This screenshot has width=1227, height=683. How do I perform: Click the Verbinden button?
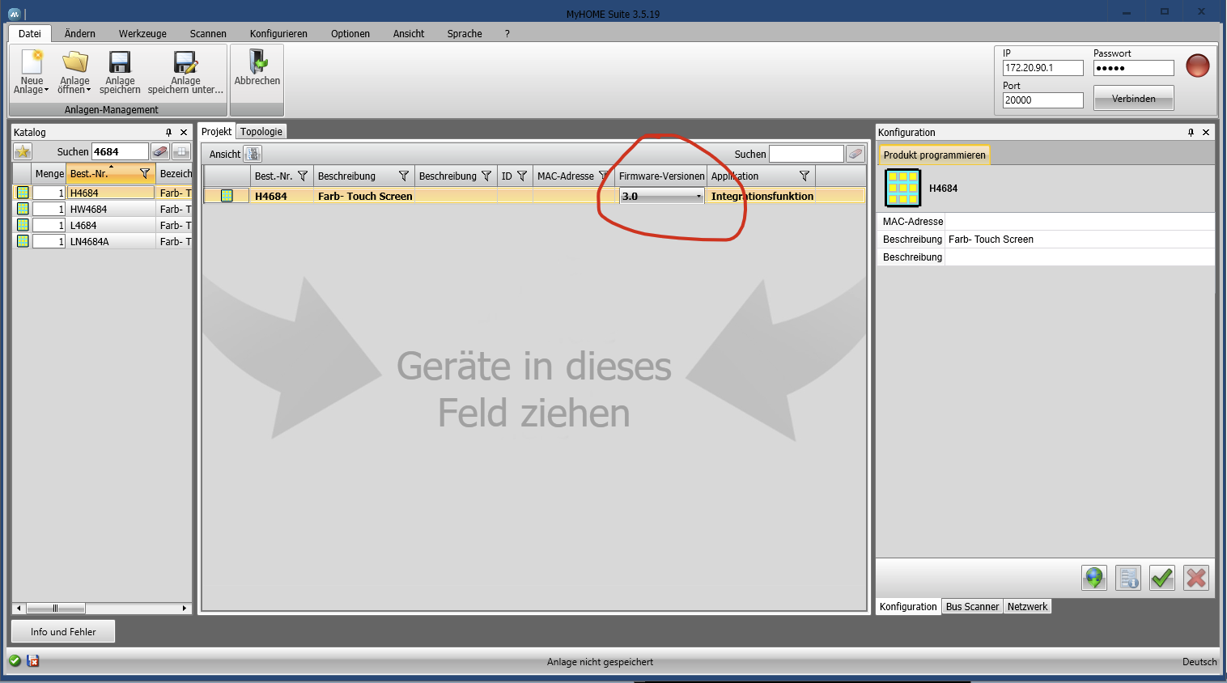1133,99
